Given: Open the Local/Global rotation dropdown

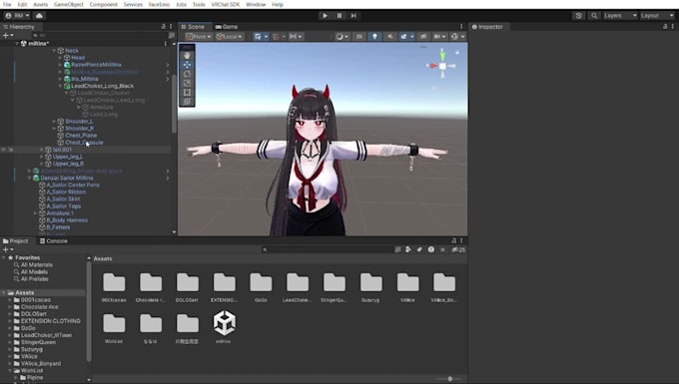Looking at the screenshot, I should click(230, 36).
